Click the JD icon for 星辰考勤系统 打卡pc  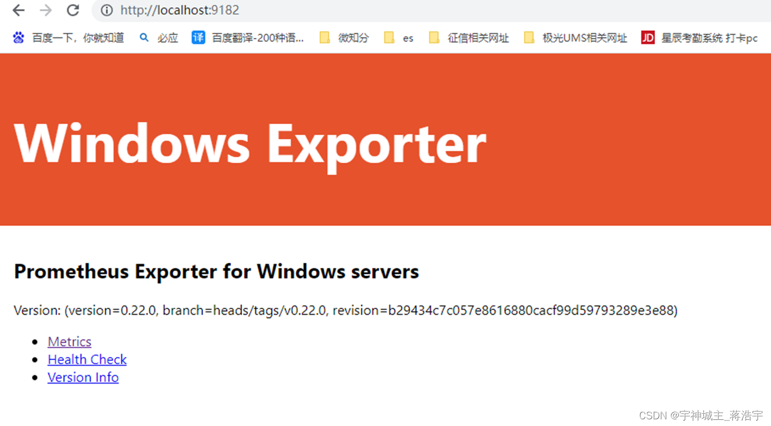[647, 37]
